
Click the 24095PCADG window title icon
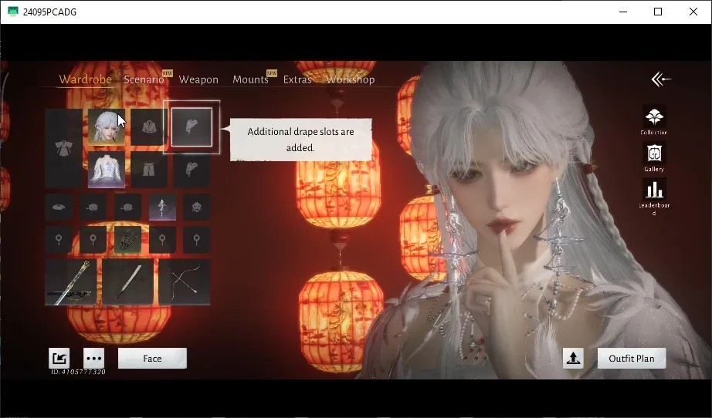12,12
